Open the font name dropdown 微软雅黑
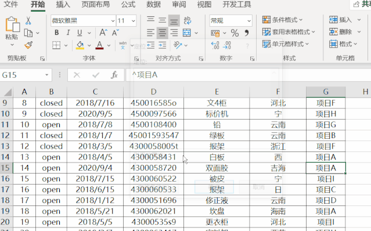Image resolution: width=371 pixels, height=231 pixels. pos(113,21)
